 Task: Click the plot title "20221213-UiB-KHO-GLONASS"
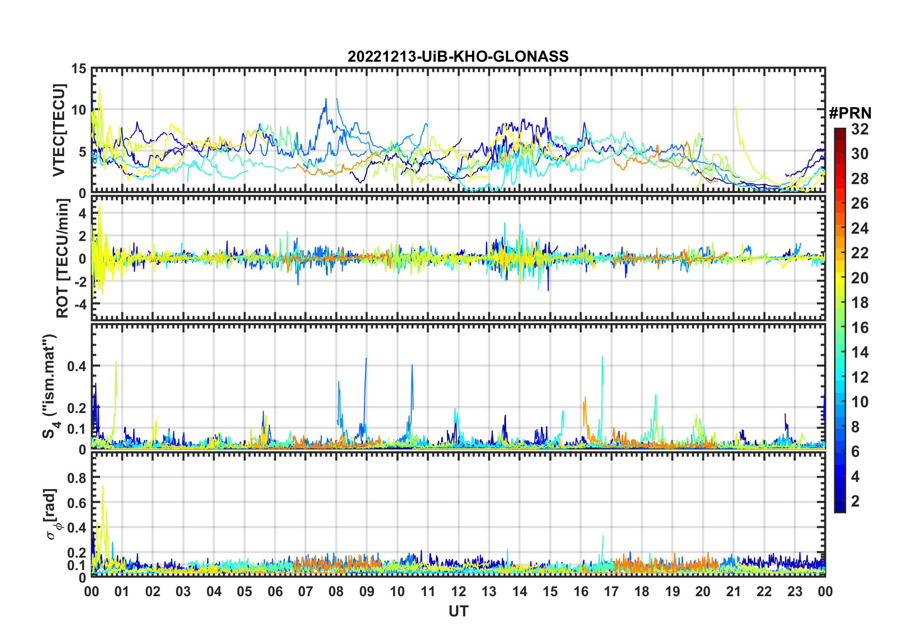tap(458, 56)
